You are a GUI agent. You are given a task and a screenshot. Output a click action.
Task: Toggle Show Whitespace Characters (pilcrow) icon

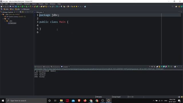point(61,7)
